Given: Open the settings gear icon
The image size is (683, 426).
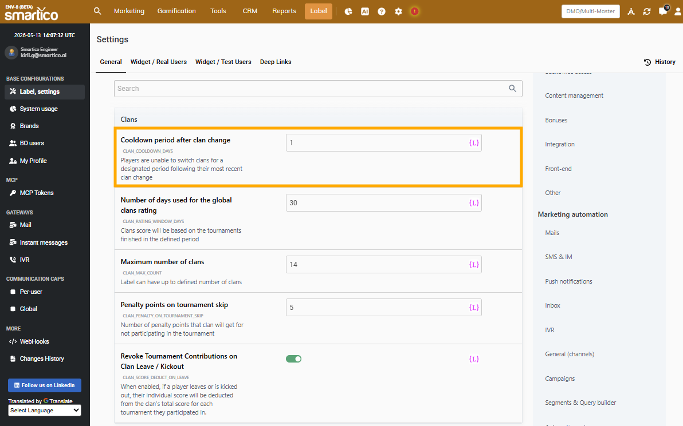Looking at the screenshot, I should tap(398, 12).
